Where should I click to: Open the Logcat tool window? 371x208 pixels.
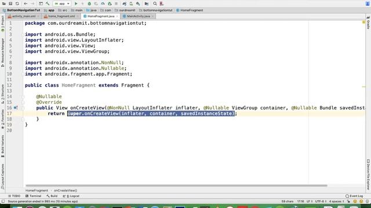(71, 196)
